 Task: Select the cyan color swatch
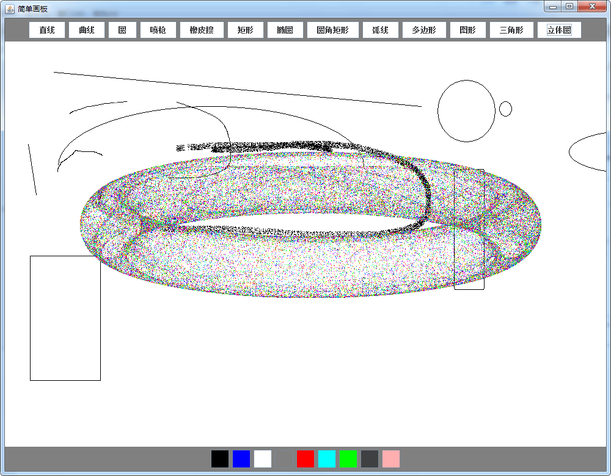pos(327,459)
